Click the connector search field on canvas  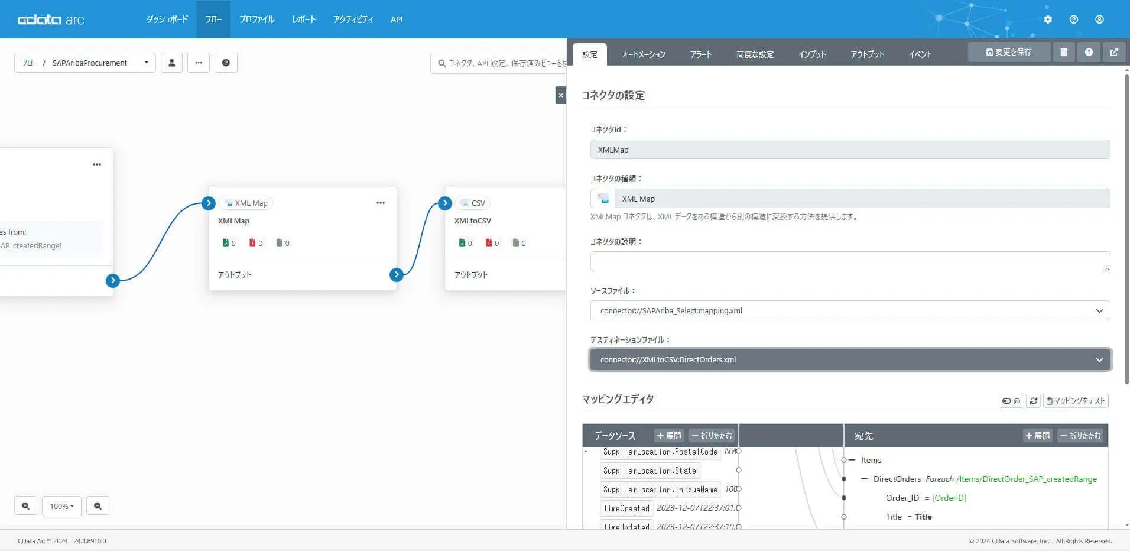tap(499, 63)
